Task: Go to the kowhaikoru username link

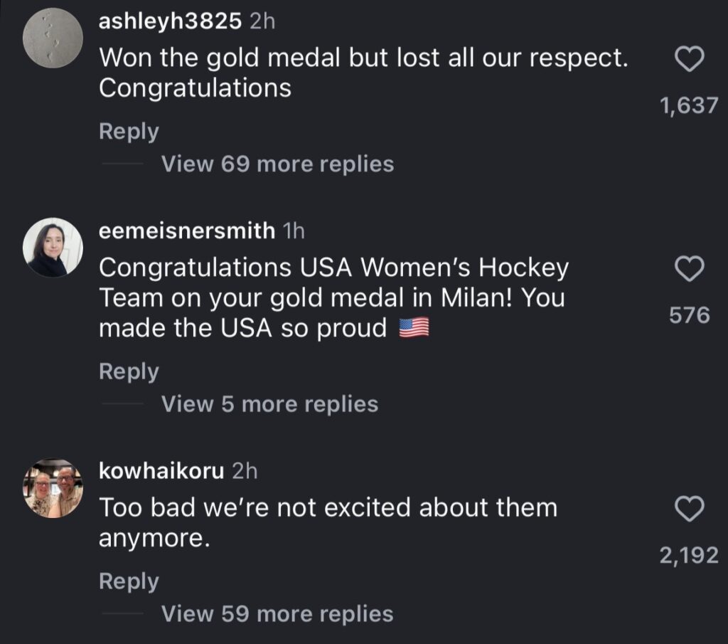Action: click(161, 470)
